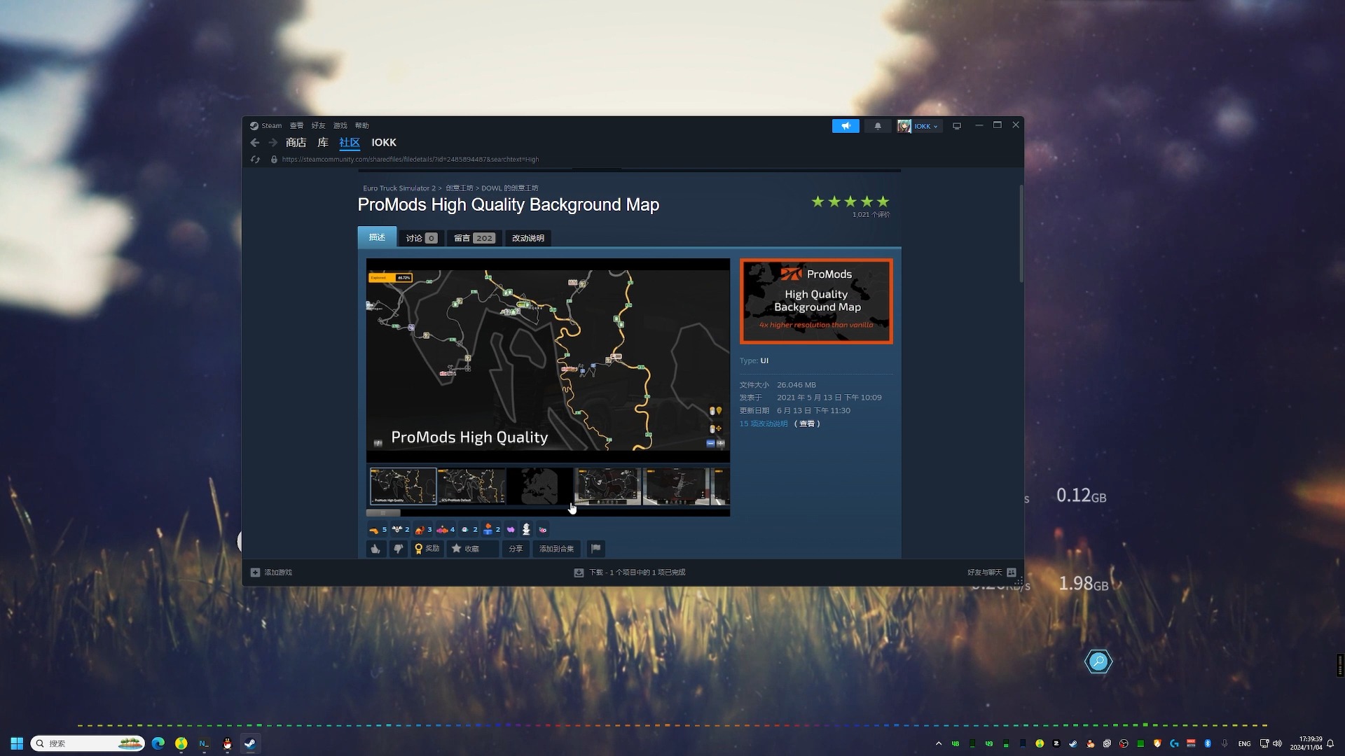Toggle the 收藏 favorite star button
This screenshot has width=1345, height=756.
(466, 549)
